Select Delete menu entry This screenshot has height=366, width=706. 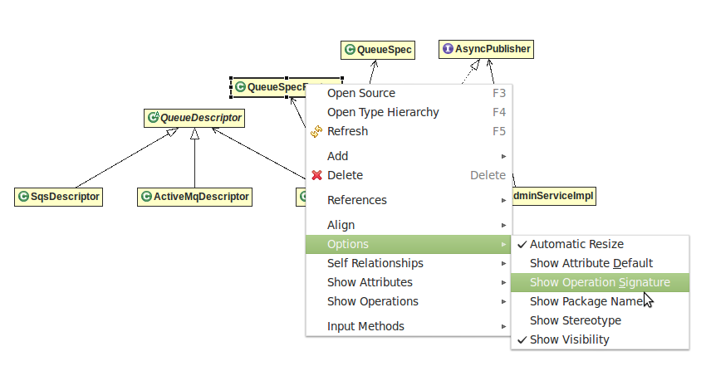409,175
